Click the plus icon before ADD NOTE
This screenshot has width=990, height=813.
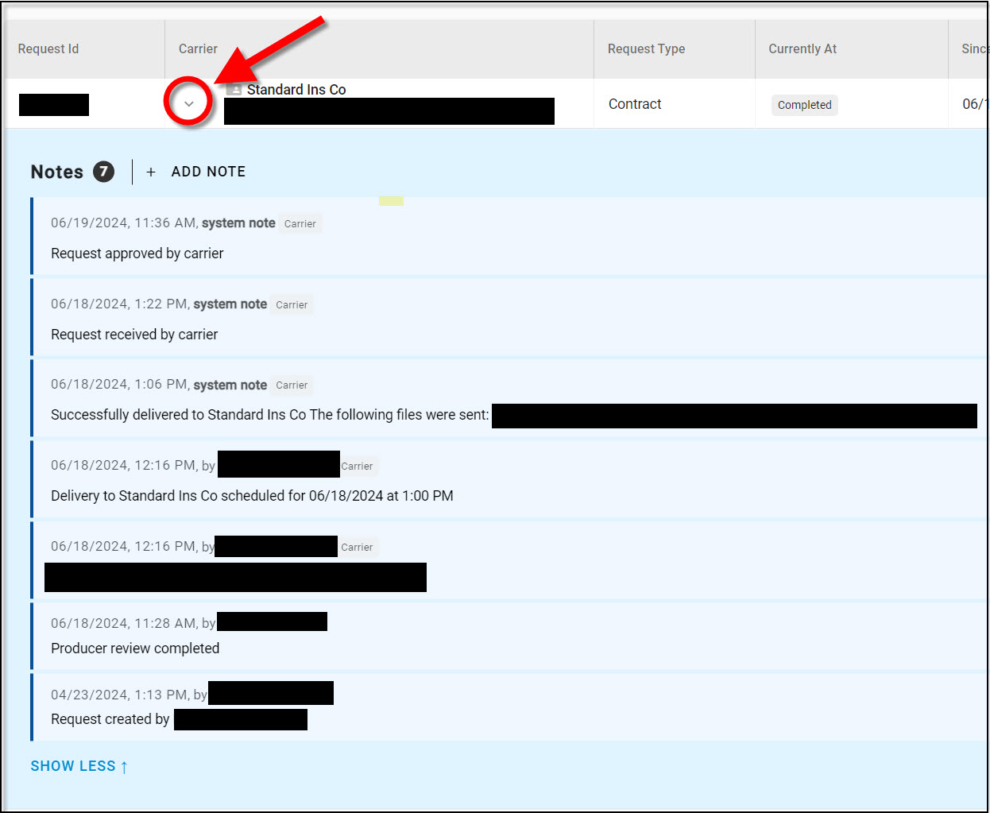point(151,172)
